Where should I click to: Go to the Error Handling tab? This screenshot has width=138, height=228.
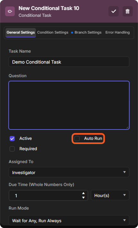point(117,32)
